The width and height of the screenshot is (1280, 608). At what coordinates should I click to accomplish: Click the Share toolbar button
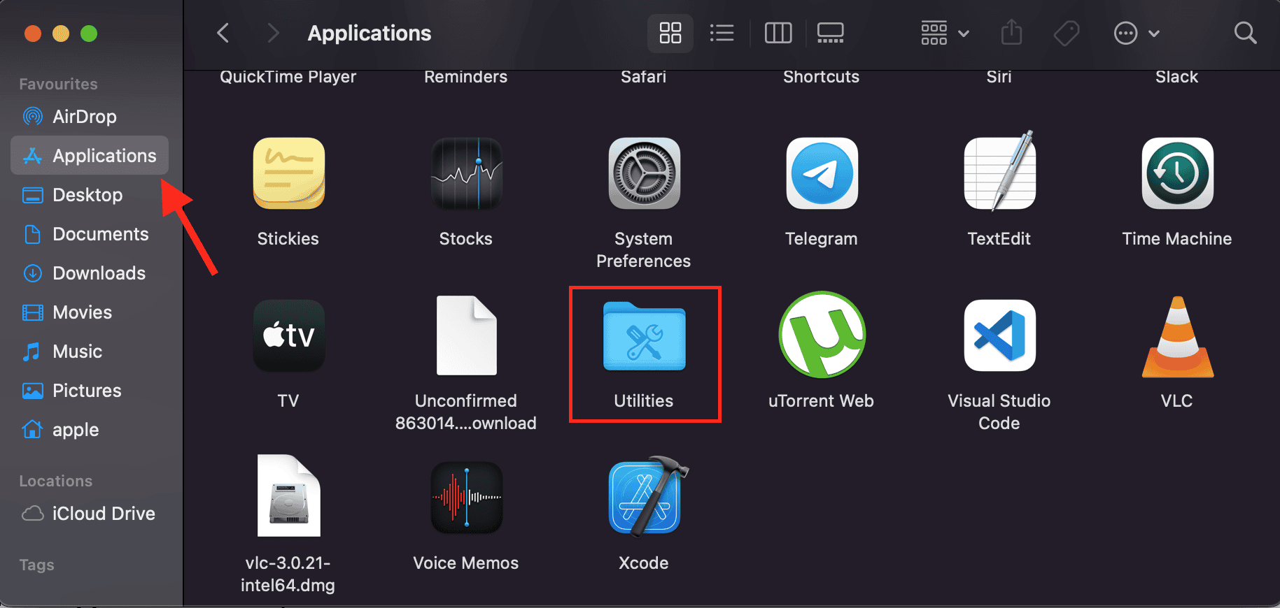coord(1011,33)
